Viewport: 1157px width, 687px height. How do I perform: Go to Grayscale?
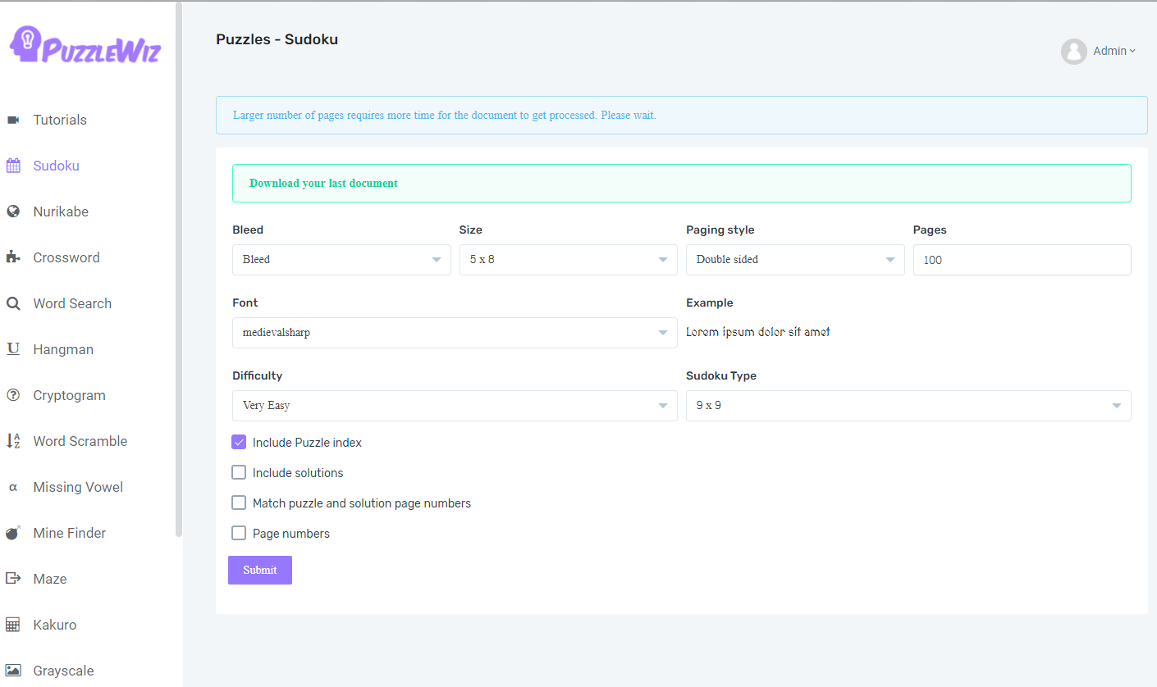click(x=63, y=671)
